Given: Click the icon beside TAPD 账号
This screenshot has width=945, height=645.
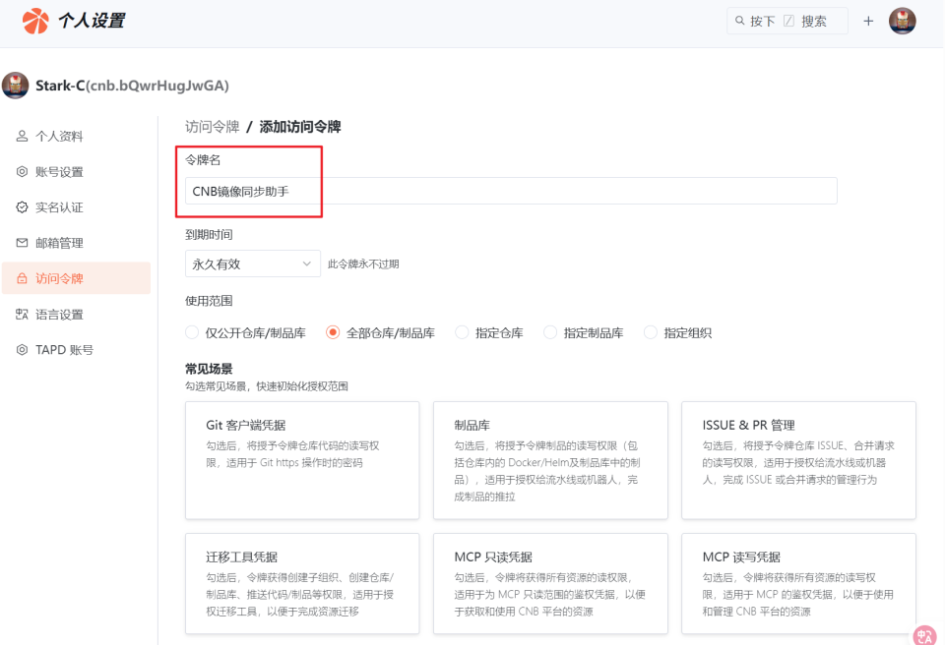Looking at the screenshot, I should [22, 349].
